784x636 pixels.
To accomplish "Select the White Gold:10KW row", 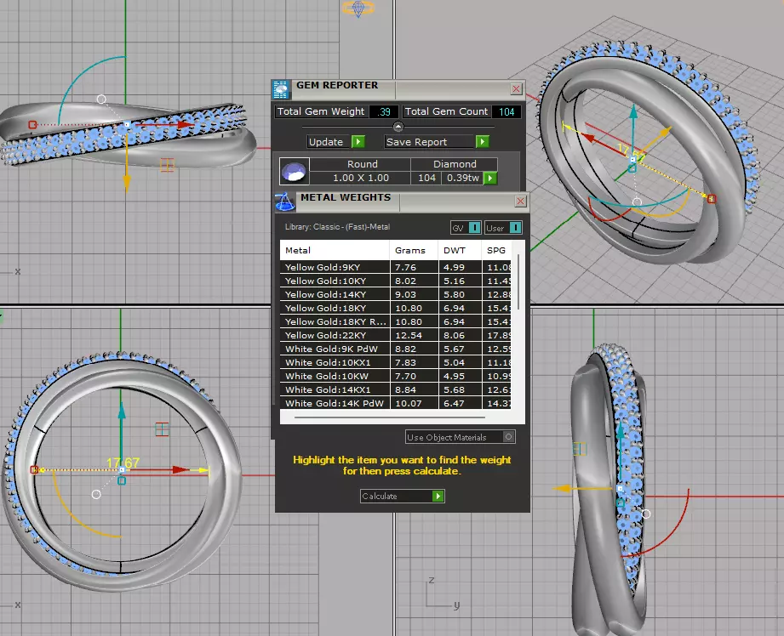I will point(396,376).
